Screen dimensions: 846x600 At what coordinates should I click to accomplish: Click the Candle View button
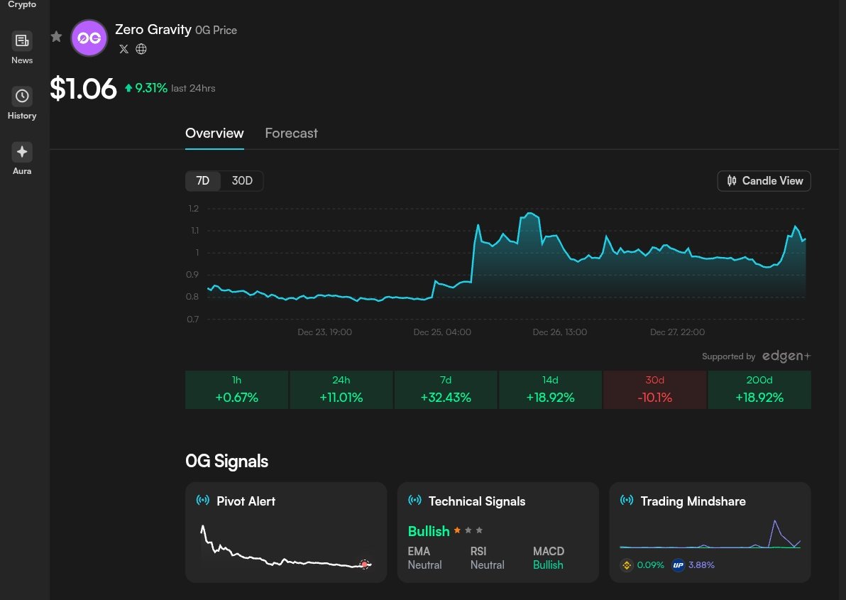point(764,180)
